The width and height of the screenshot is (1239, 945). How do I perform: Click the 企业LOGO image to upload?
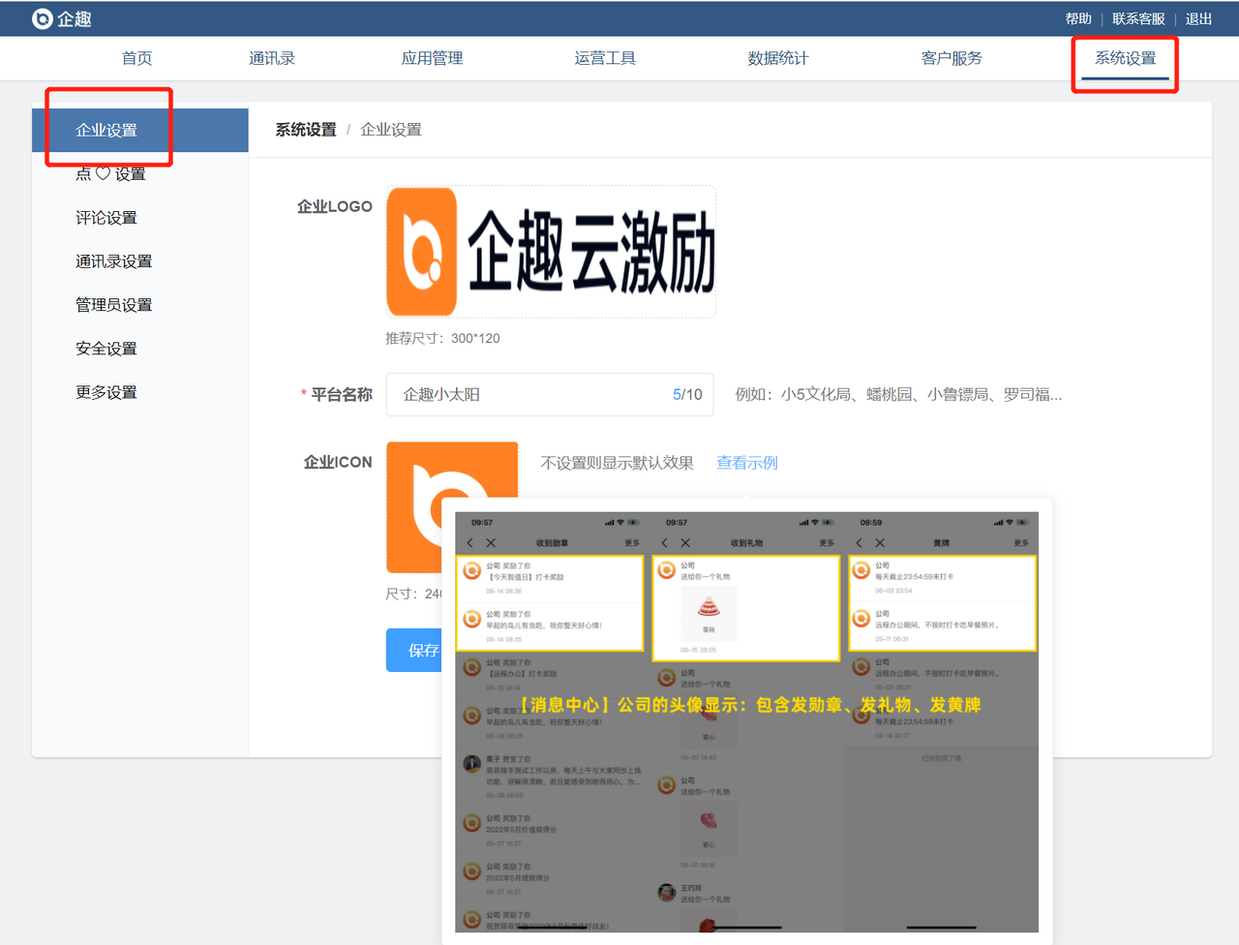tap(551, 252)
